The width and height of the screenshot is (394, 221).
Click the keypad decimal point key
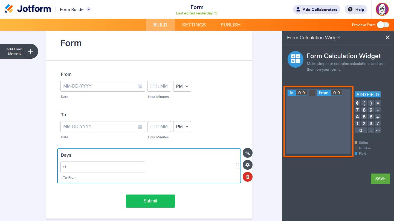(371, 130)
